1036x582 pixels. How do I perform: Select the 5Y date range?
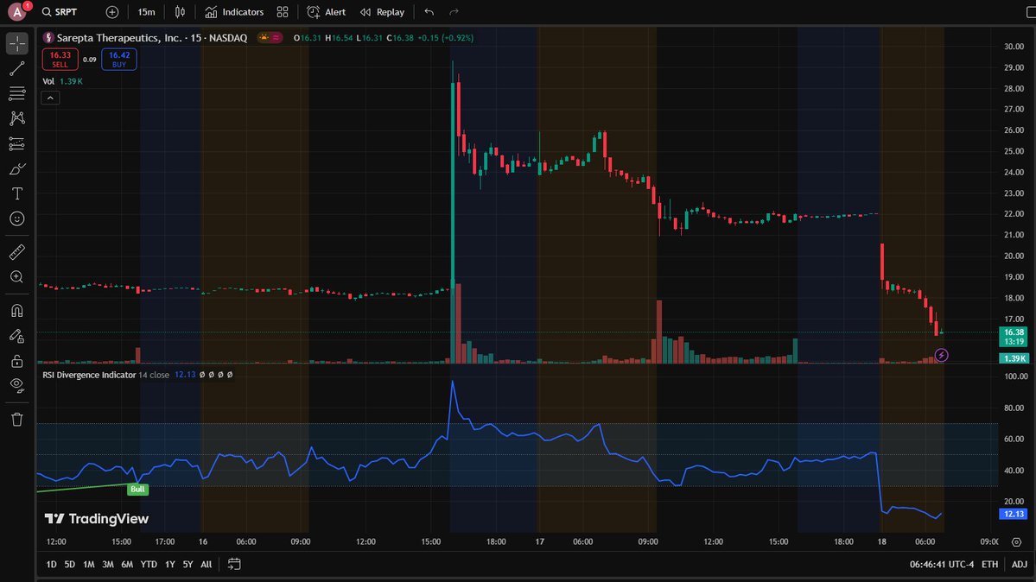pos(187,564)
